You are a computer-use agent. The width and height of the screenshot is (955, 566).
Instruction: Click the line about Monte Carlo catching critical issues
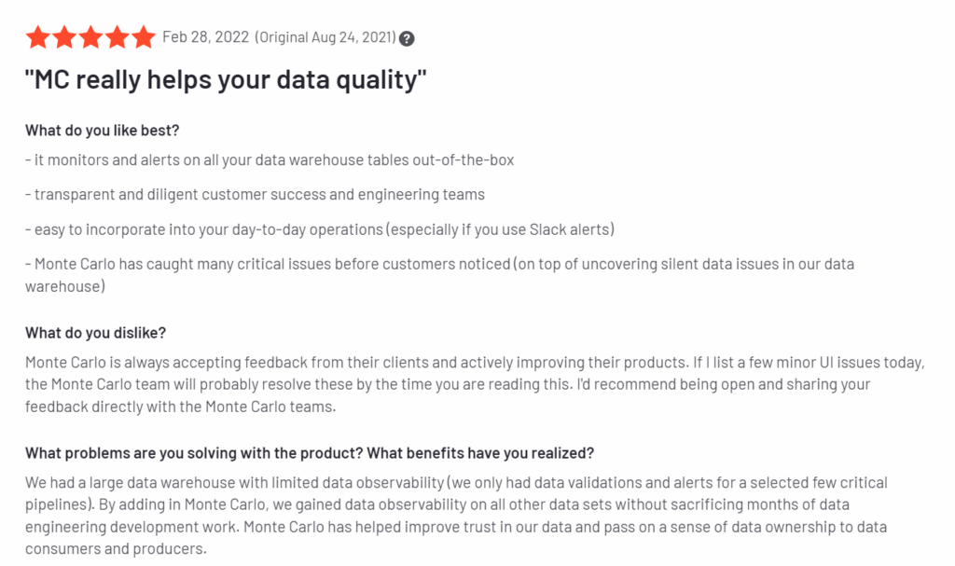[440, 275]
